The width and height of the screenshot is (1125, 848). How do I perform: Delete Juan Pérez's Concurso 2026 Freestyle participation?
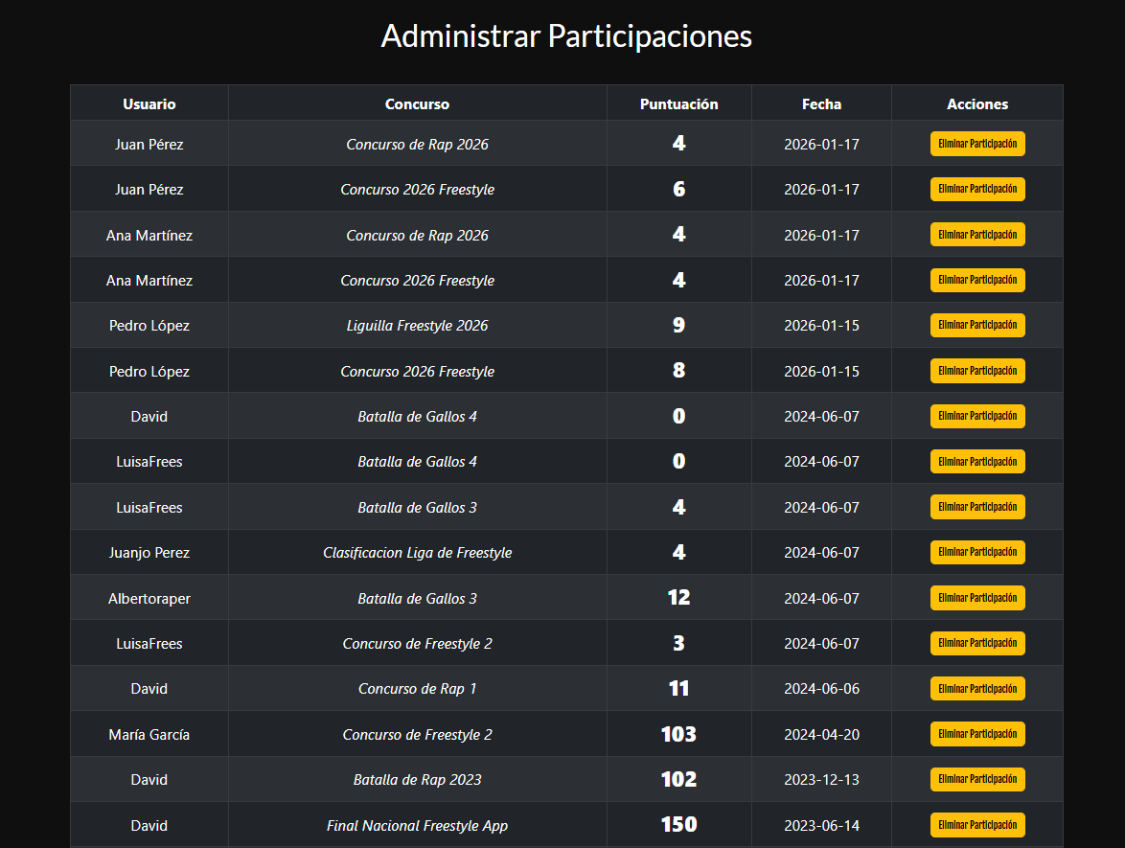[977, 190]
